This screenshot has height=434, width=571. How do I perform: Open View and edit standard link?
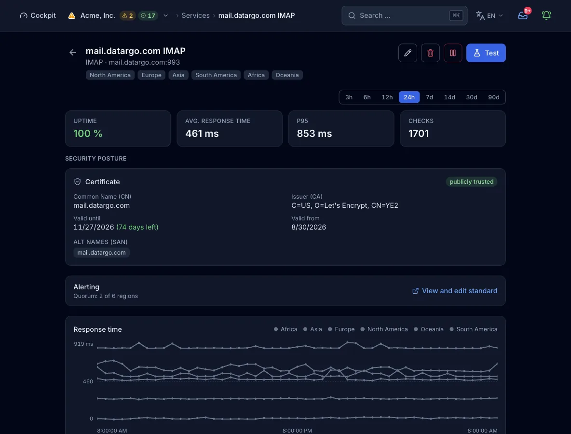[x=454, y=291]
